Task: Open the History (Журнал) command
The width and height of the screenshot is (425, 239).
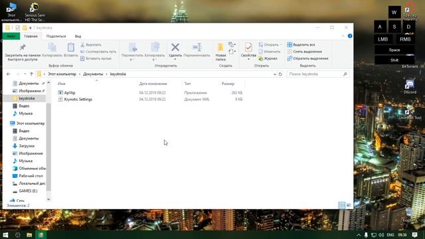Action: 268,58
